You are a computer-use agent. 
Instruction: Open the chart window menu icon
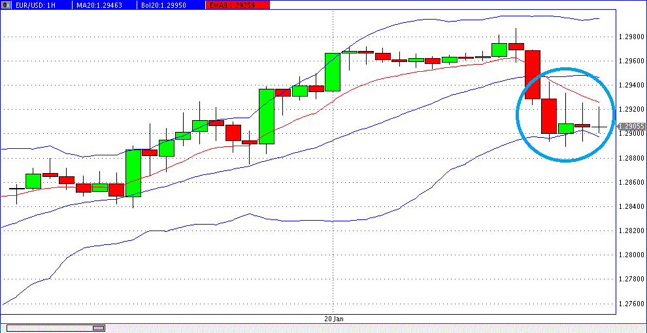pyautogui.click(x=5, y=5)
